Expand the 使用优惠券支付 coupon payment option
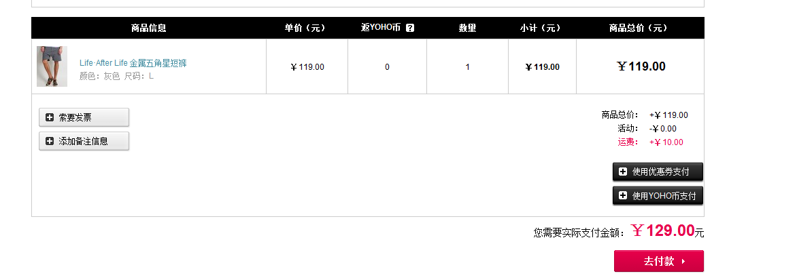 coord(658,172)
